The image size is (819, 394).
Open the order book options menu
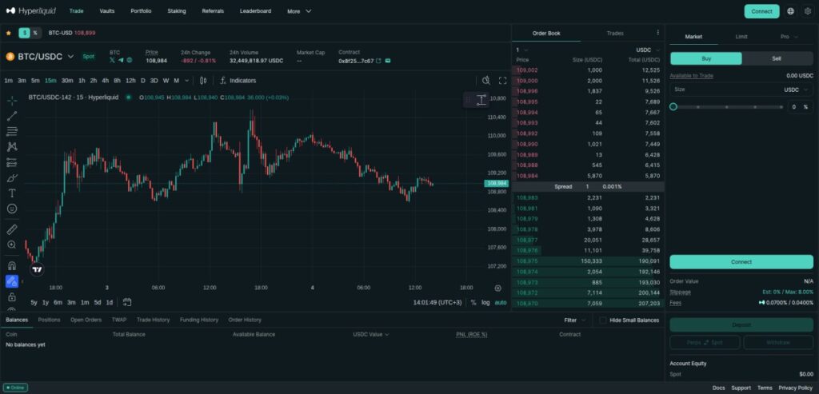657,32
